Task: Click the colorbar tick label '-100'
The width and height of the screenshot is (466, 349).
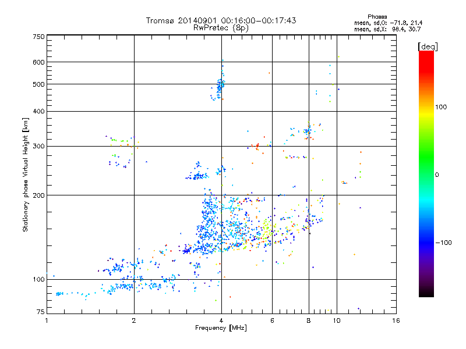Action: click(443, 243)
